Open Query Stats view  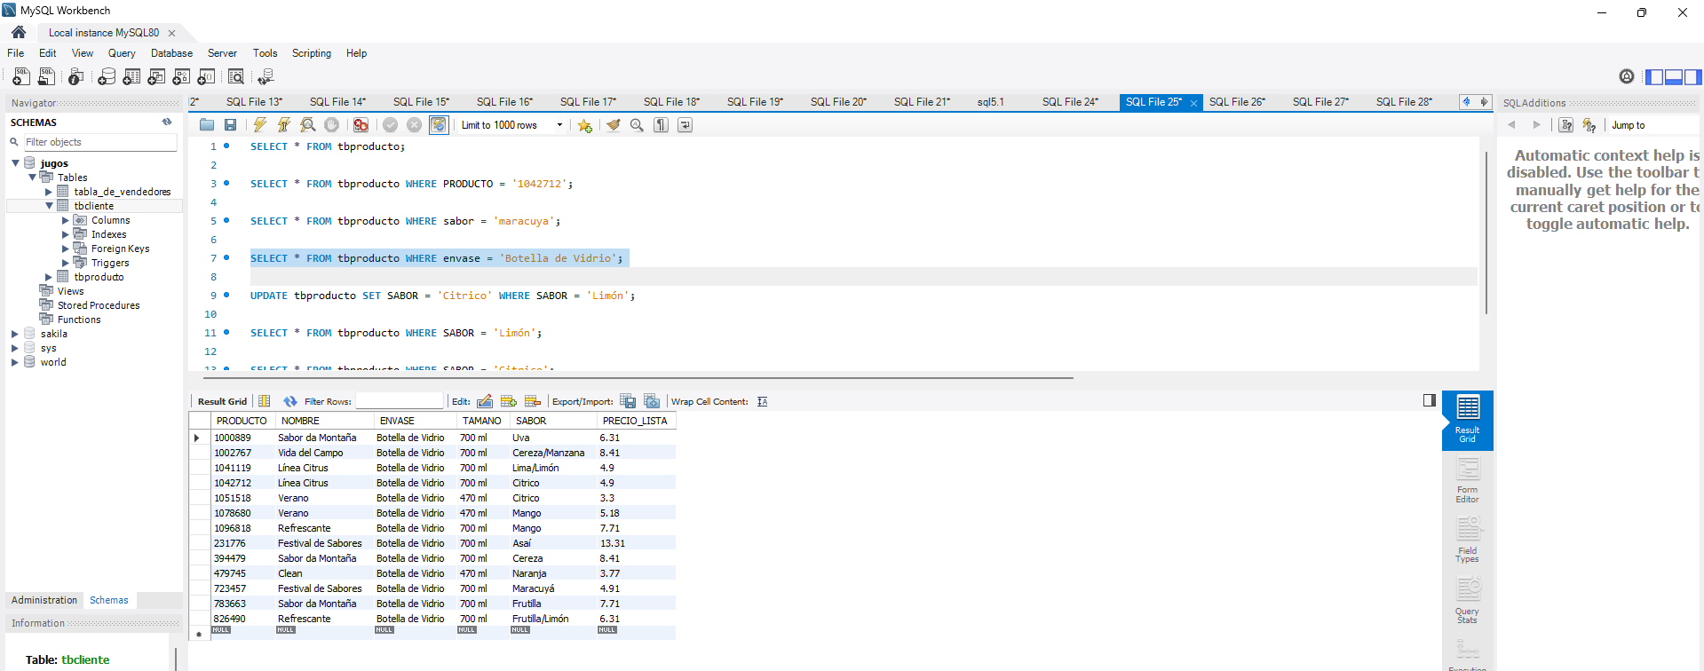tap(1467, 602)
